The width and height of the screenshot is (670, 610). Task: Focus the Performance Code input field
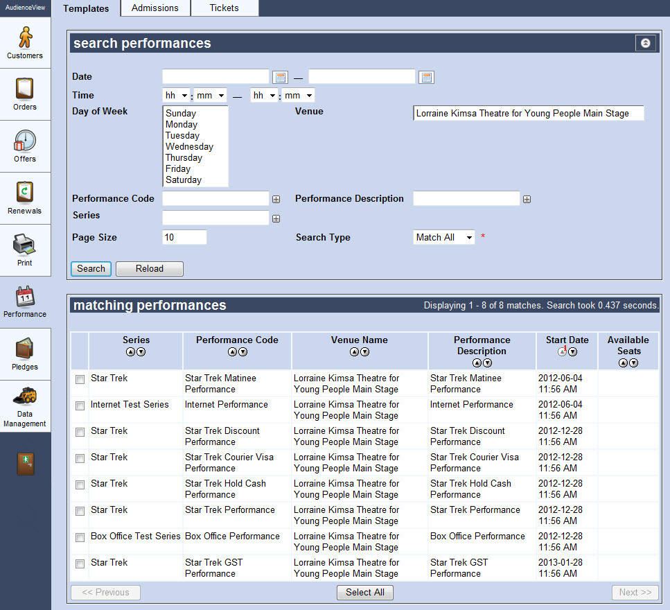tap(215, 198)
